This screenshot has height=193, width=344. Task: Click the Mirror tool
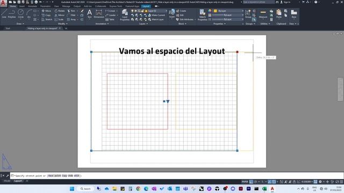click(60, 15)
